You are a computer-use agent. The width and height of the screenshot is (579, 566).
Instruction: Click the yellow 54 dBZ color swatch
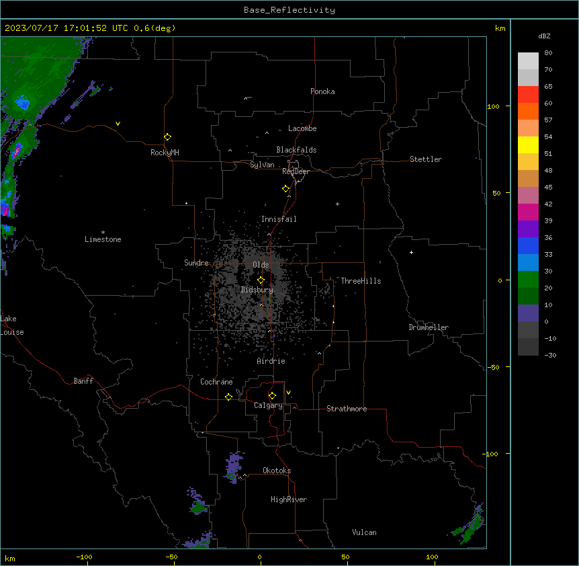528,145
